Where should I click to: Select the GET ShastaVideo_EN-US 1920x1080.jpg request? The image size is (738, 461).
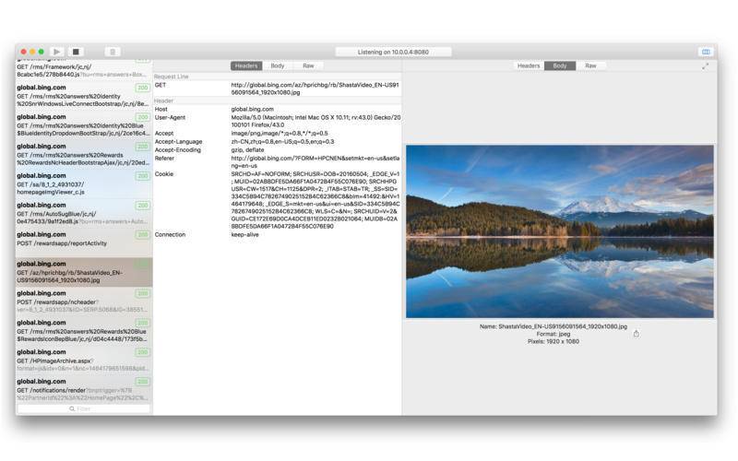(84, 272)
